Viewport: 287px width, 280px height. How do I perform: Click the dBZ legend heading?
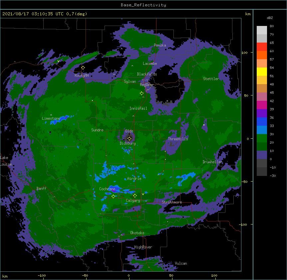pyautogui.click(x=270, y=18)
